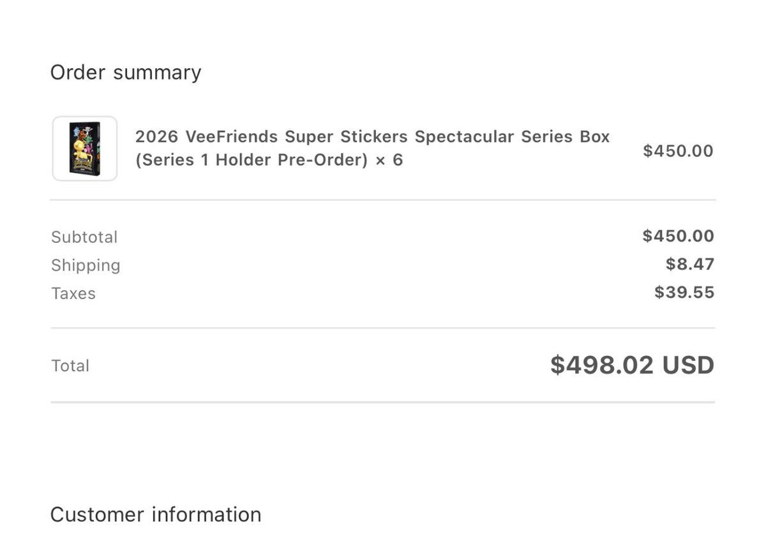Viewport: 766px width, 544px height.
Task: Click the quantity '× 6' text
Action: point(389,160)
